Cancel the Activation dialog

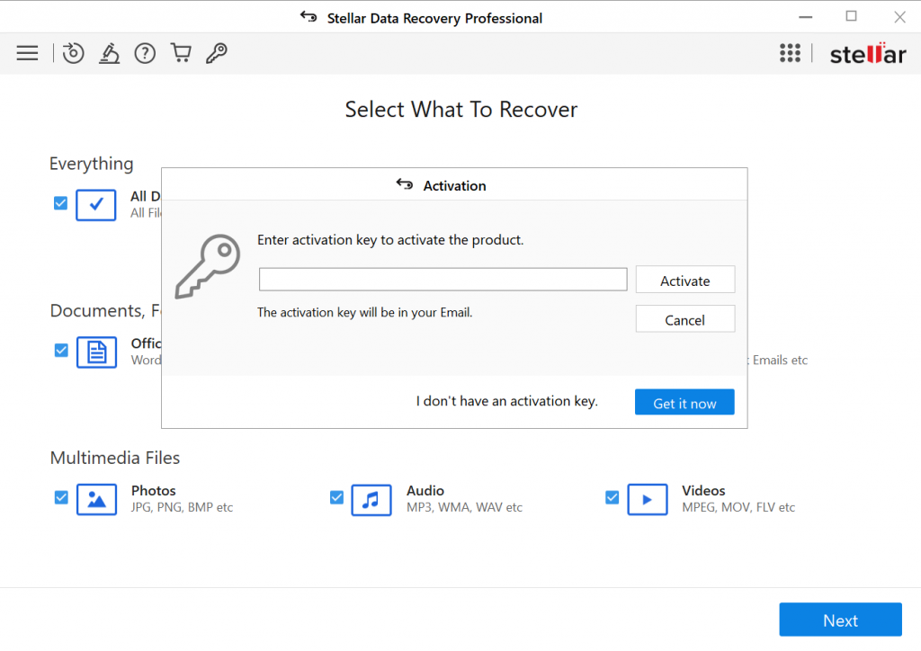point(684,319)
